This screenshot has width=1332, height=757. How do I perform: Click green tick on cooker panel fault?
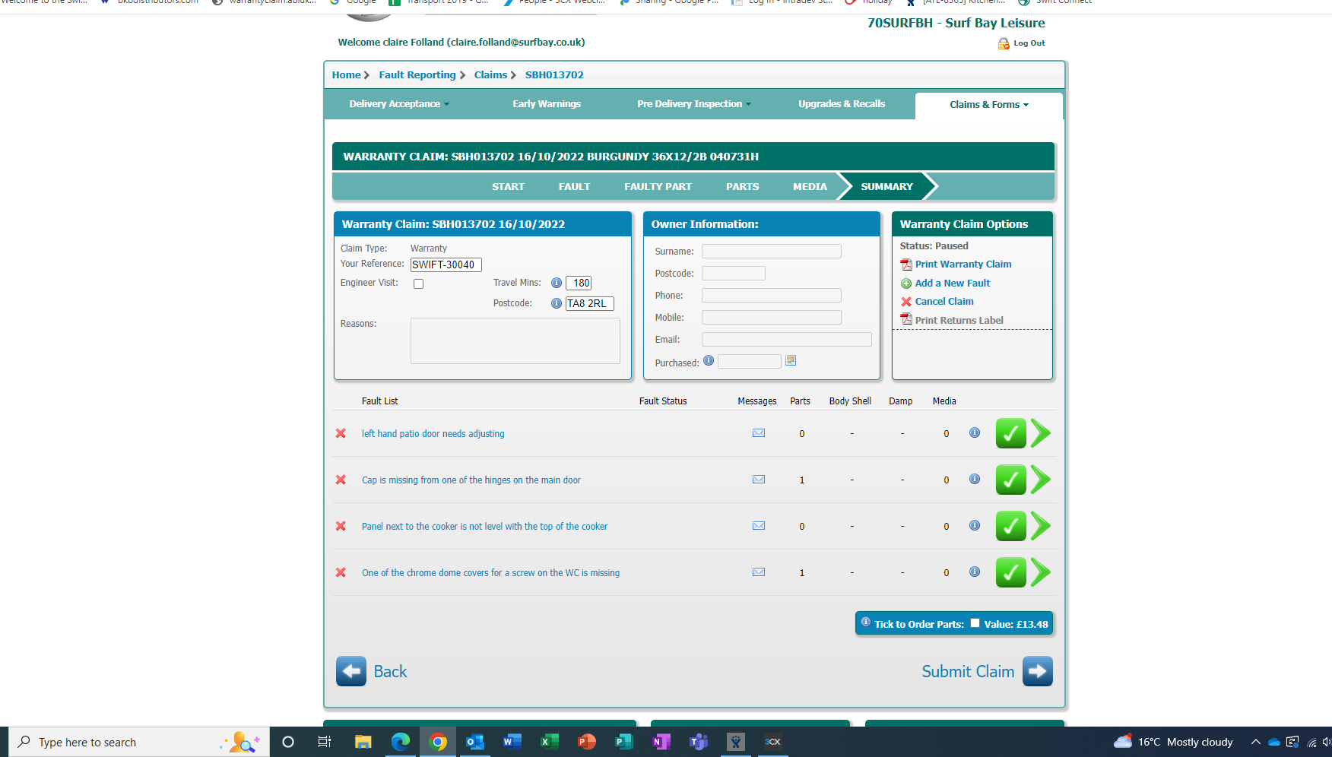[x=1011, y=526]
